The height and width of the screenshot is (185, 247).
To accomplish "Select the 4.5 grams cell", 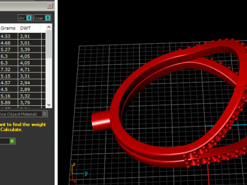I will (x=9, y=89).
